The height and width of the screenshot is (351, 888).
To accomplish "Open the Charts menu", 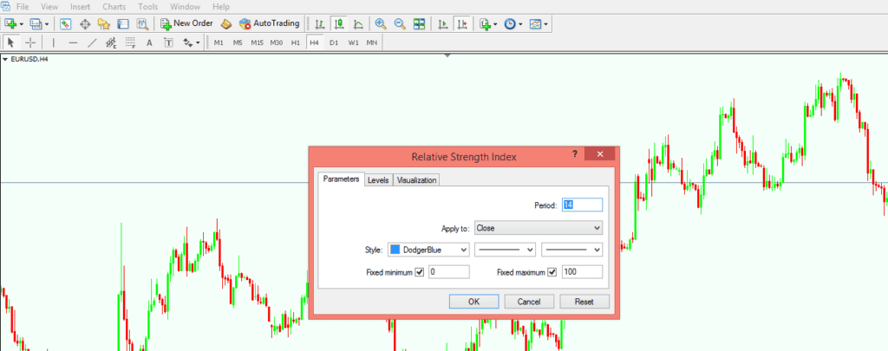I will tap(113, 6).
